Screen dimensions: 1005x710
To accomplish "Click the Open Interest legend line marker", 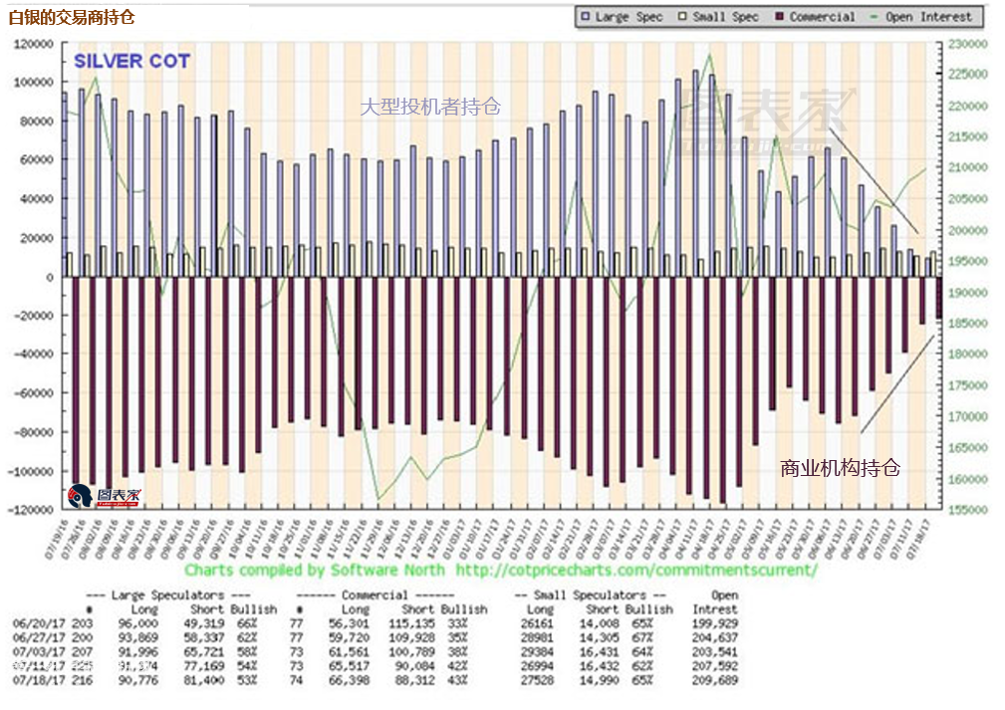I will coord(874,17).
